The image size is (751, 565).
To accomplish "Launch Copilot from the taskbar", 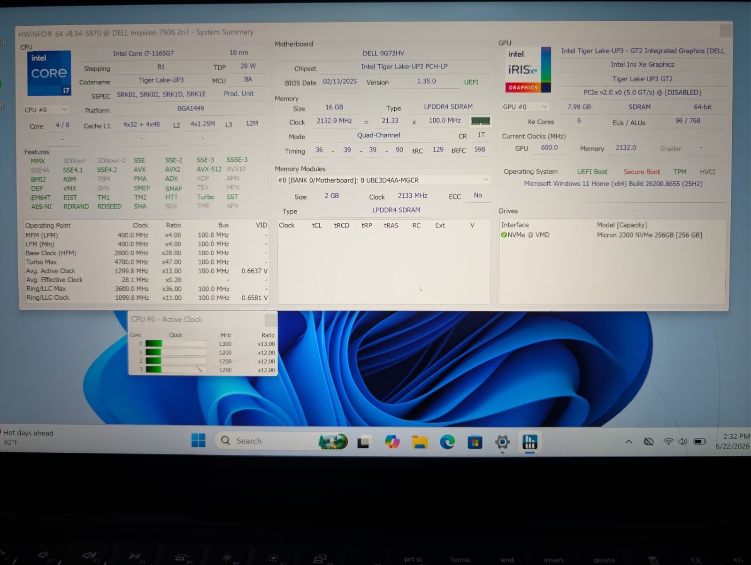I will [392, 442].
